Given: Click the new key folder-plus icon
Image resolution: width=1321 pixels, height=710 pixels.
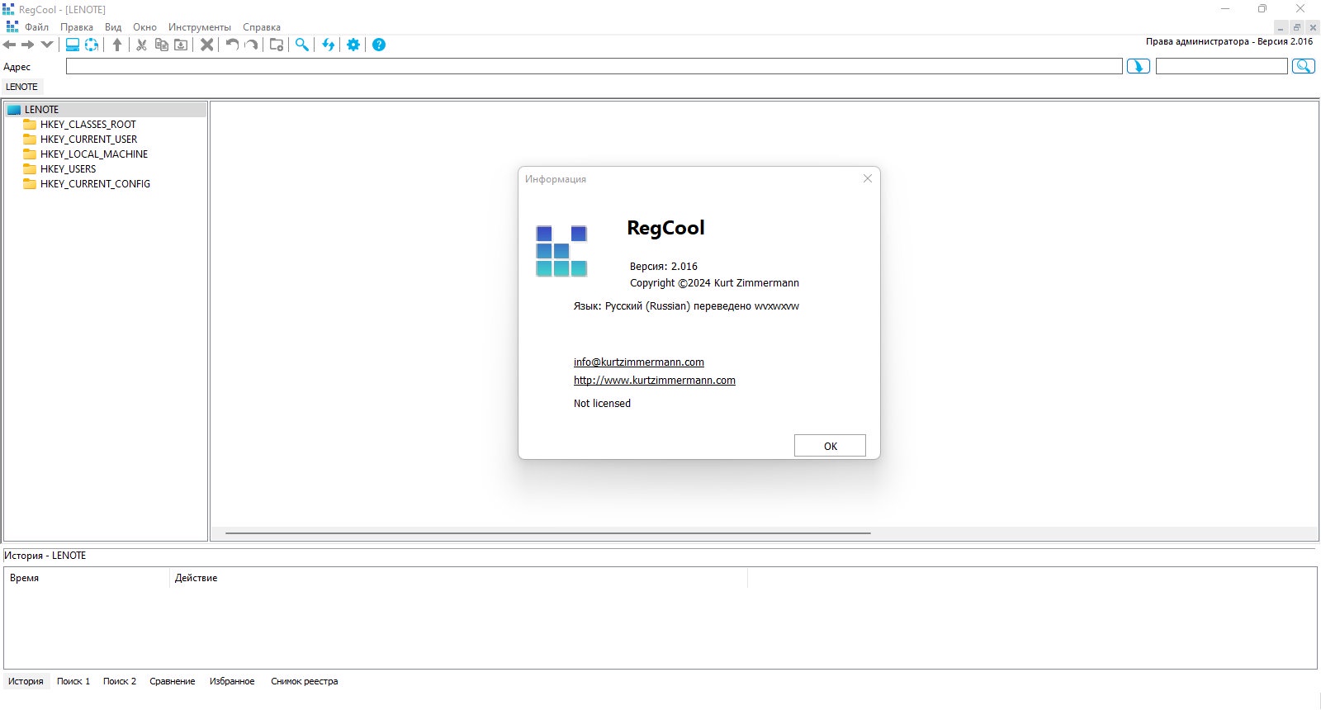Looking at the screenshot, I should (x=277, y=45).
